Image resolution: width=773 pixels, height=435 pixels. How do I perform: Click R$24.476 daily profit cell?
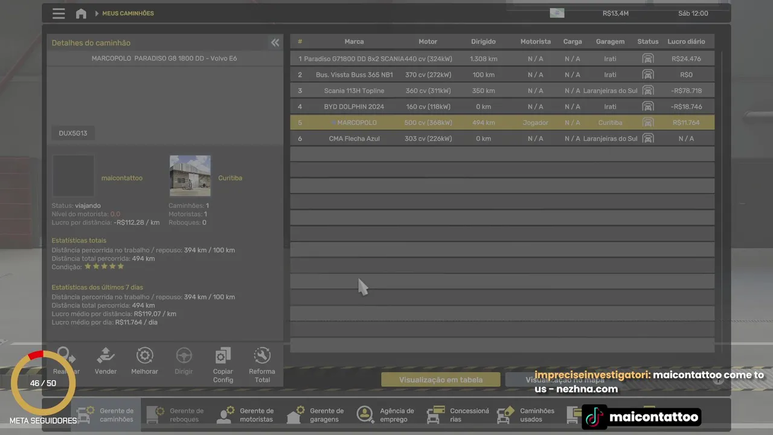(686, 59)
